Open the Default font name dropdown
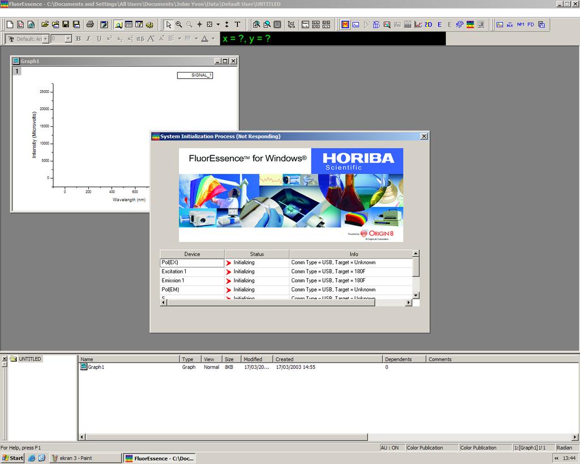580x464 pixels. click(45, 39)
